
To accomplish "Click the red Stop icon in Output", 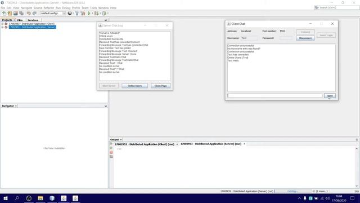I will coord(111,152).
